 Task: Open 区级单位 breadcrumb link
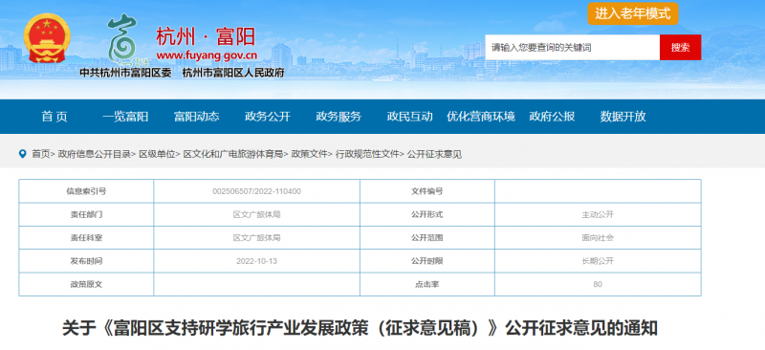coord(157,154)
